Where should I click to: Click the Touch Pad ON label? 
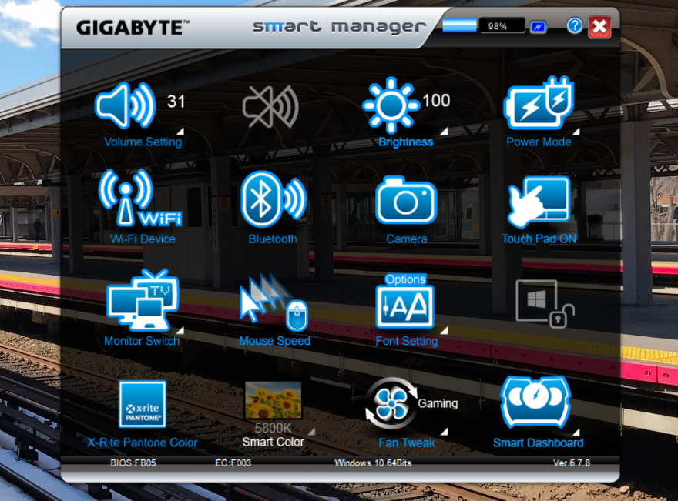539,239
